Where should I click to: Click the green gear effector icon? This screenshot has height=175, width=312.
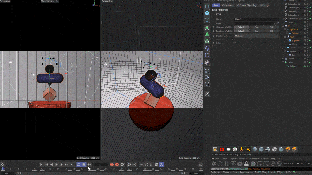click(x=207, y=41)
